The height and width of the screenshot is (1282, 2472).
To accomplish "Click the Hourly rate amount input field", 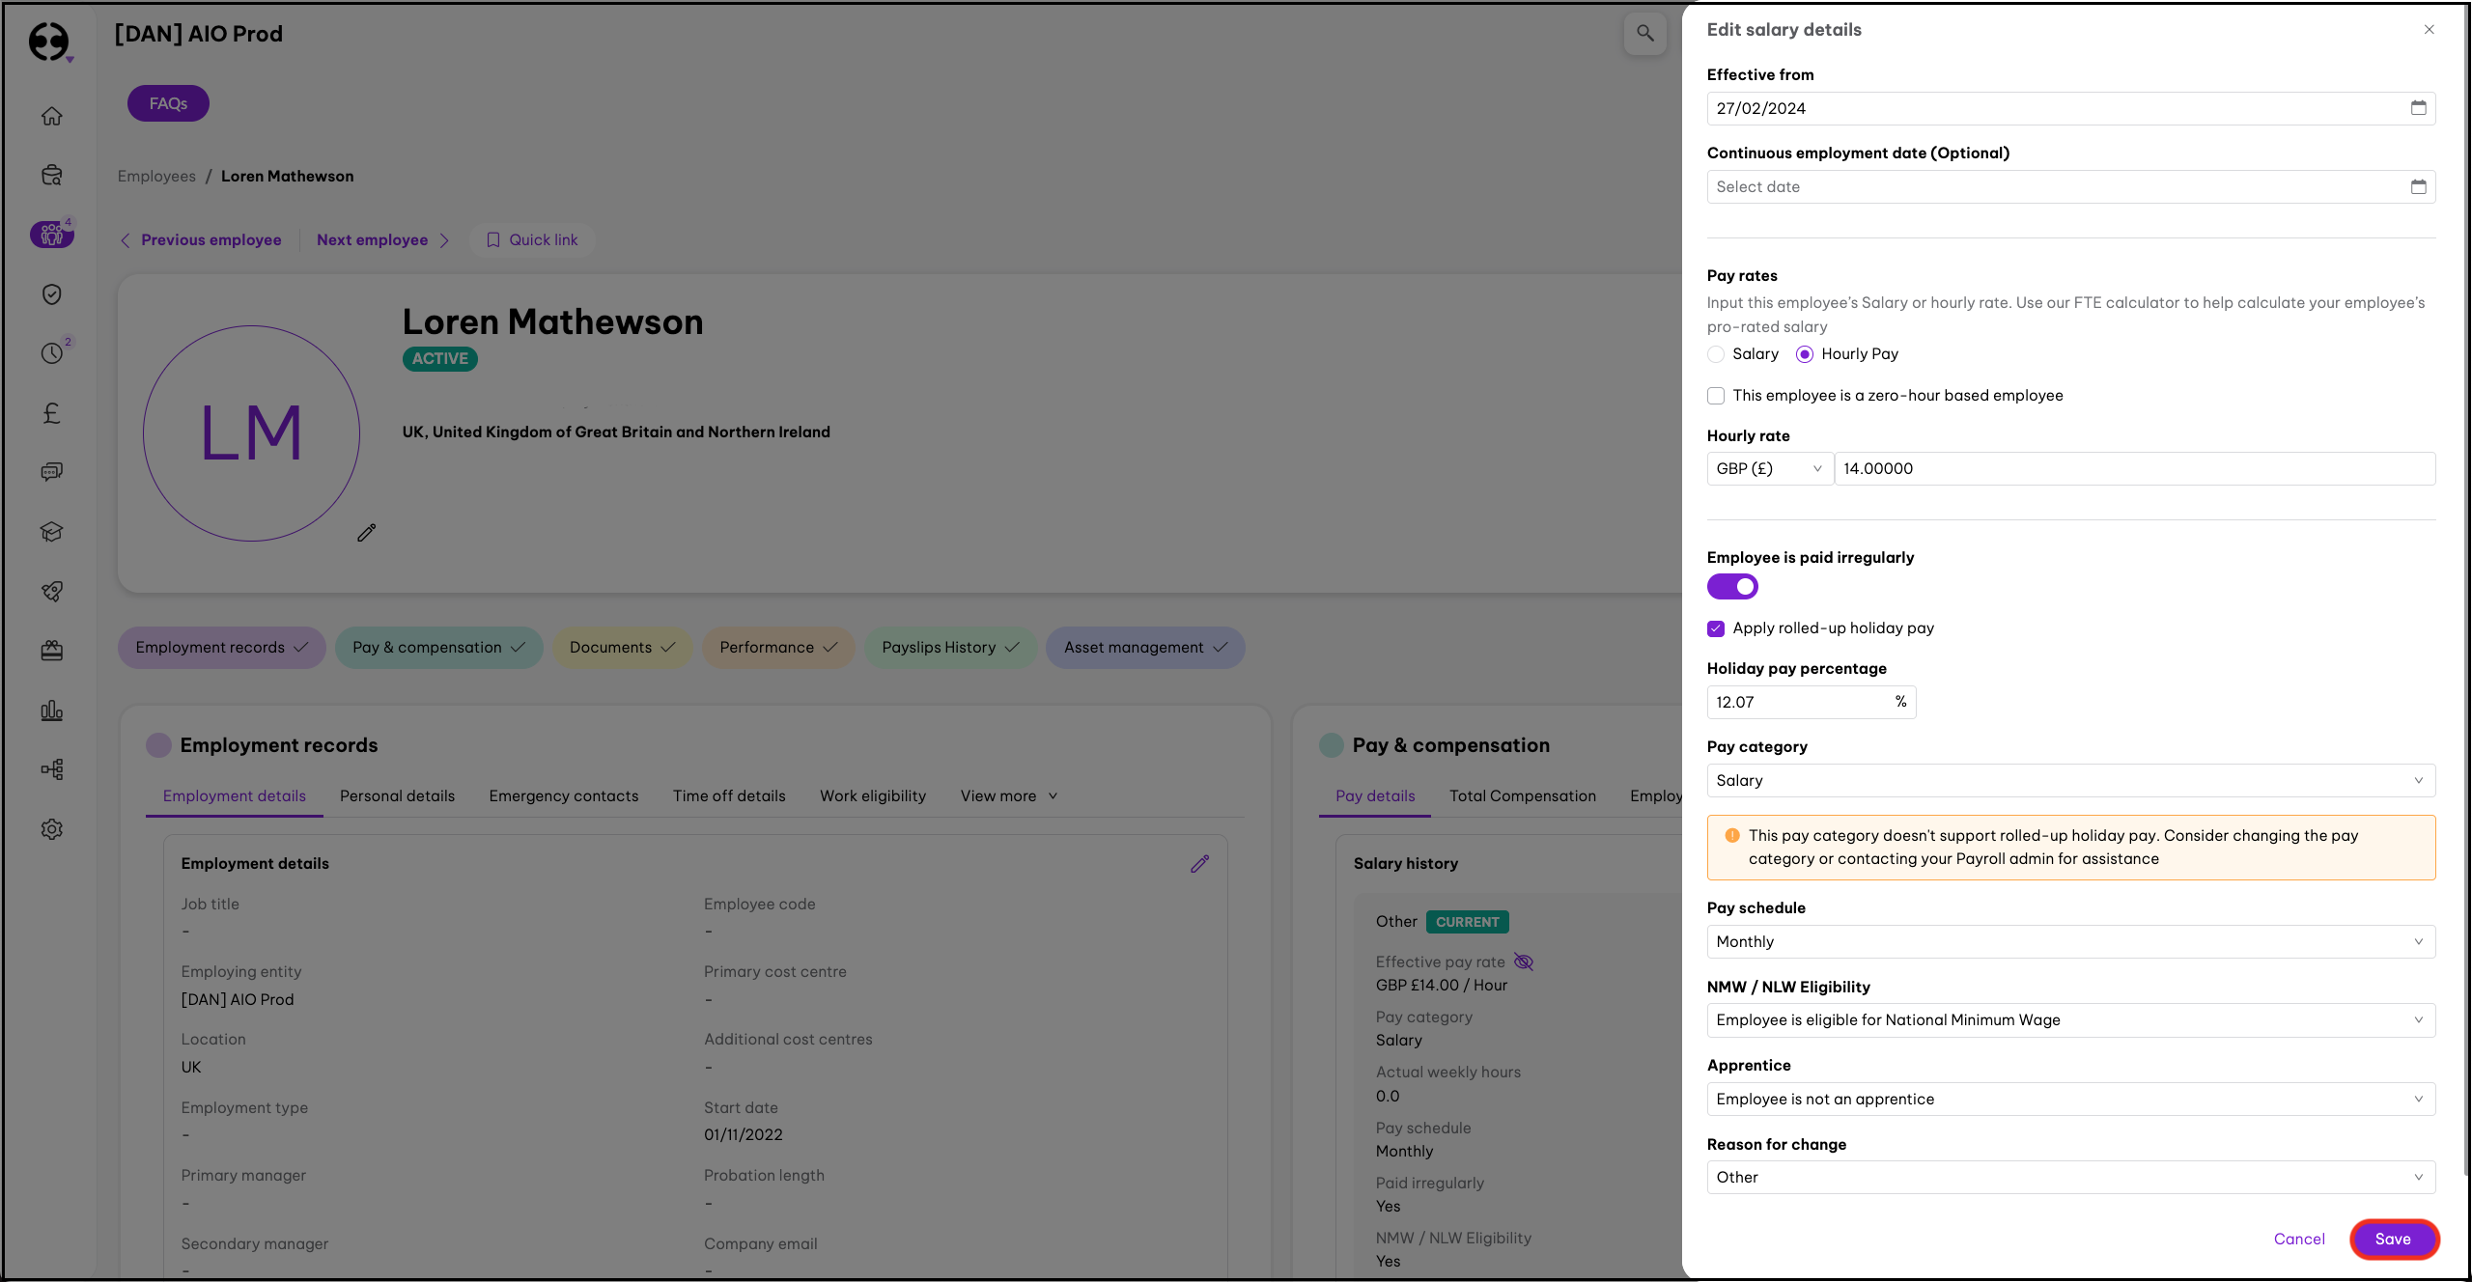I will [x=2134, y=469].
